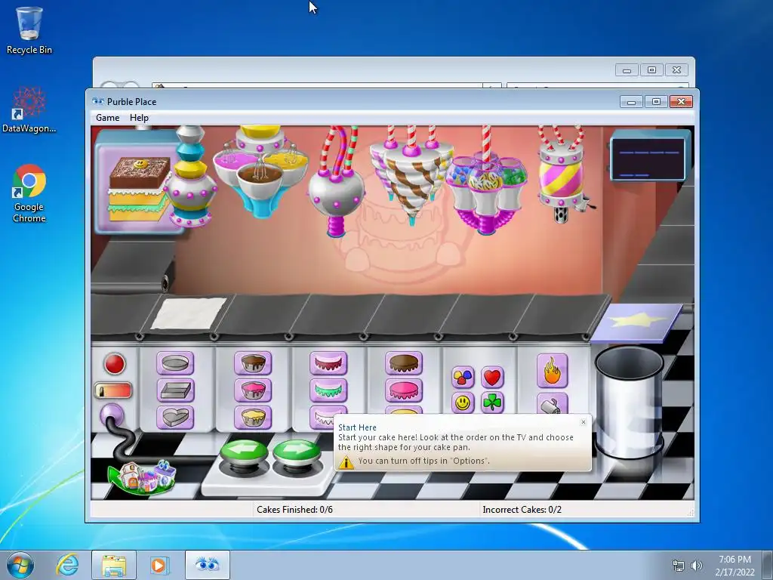
Task: Click the sprinkle shaker button below flame
Action: [x=552, y=405]
